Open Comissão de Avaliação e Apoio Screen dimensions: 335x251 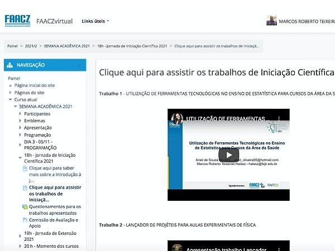[54, 223]
